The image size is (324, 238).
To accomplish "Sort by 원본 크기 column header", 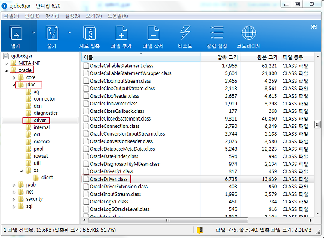I will pos(260,57).
